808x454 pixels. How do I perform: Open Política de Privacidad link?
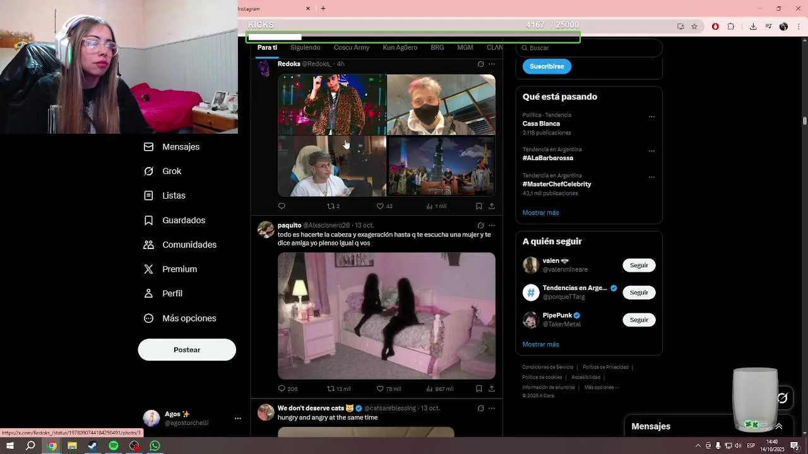[x=605, y=367]
